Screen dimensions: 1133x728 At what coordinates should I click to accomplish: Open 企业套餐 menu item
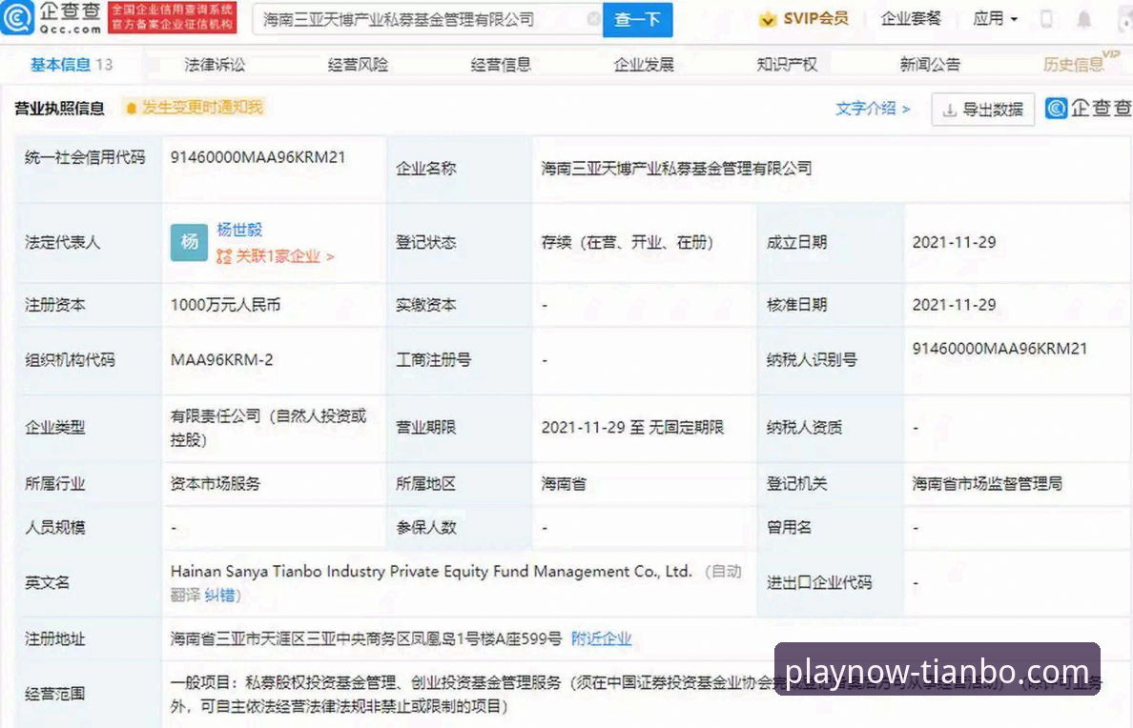coord(911,18)
